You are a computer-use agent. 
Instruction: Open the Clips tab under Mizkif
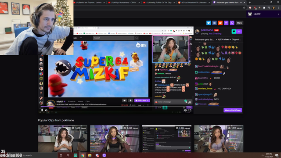87,101
